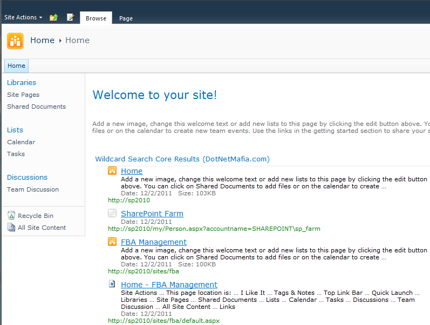Click the Navigate Up folder icon
Screen dimensions: 430x325
(x=54, y=18)
